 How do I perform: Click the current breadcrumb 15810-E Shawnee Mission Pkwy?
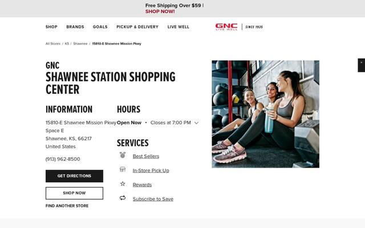coord(116,43)
